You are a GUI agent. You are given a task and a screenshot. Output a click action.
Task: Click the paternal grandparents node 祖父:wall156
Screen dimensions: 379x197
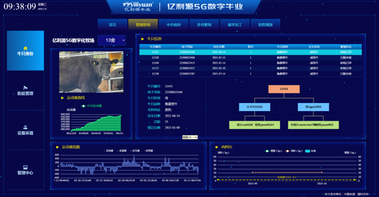tap(254, 125)
